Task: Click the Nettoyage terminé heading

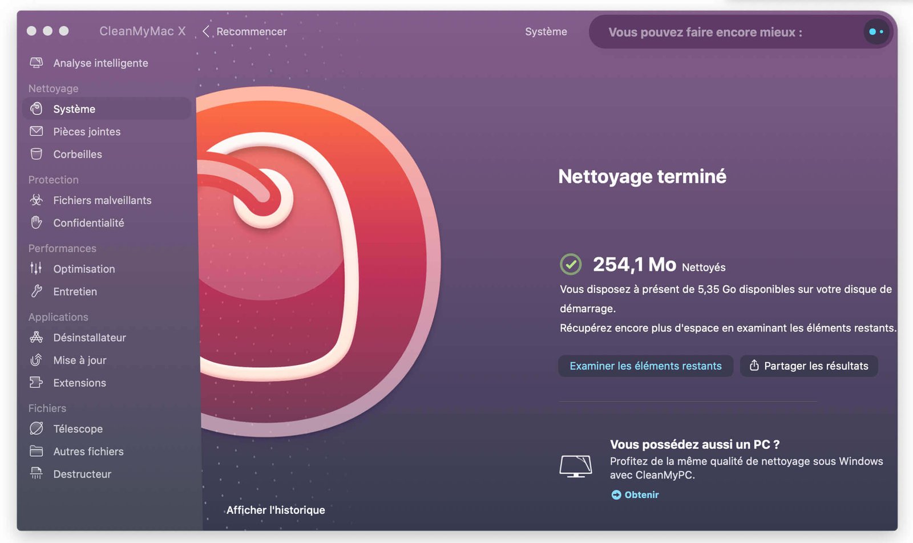Action: (642, 176)
